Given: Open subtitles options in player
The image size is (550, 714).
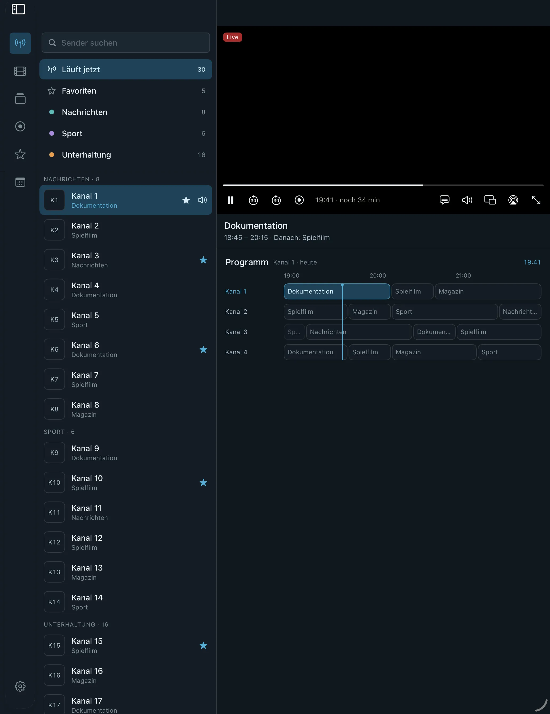Looking at the screenshot, I should [444, 200].
